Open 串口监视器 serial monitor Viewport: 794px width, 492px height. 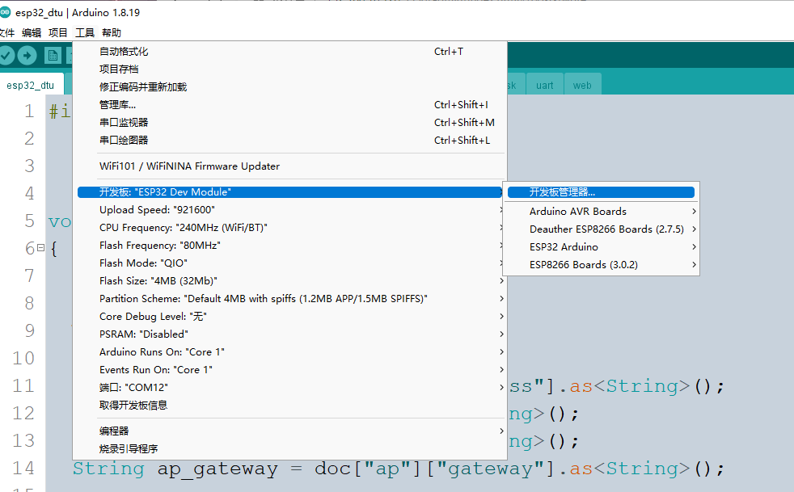tap(290, 123)
